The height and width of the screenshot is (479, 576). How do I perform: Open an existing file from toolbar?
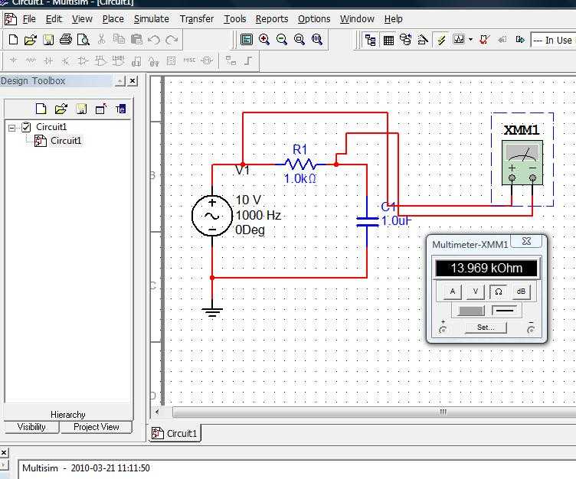31,40
